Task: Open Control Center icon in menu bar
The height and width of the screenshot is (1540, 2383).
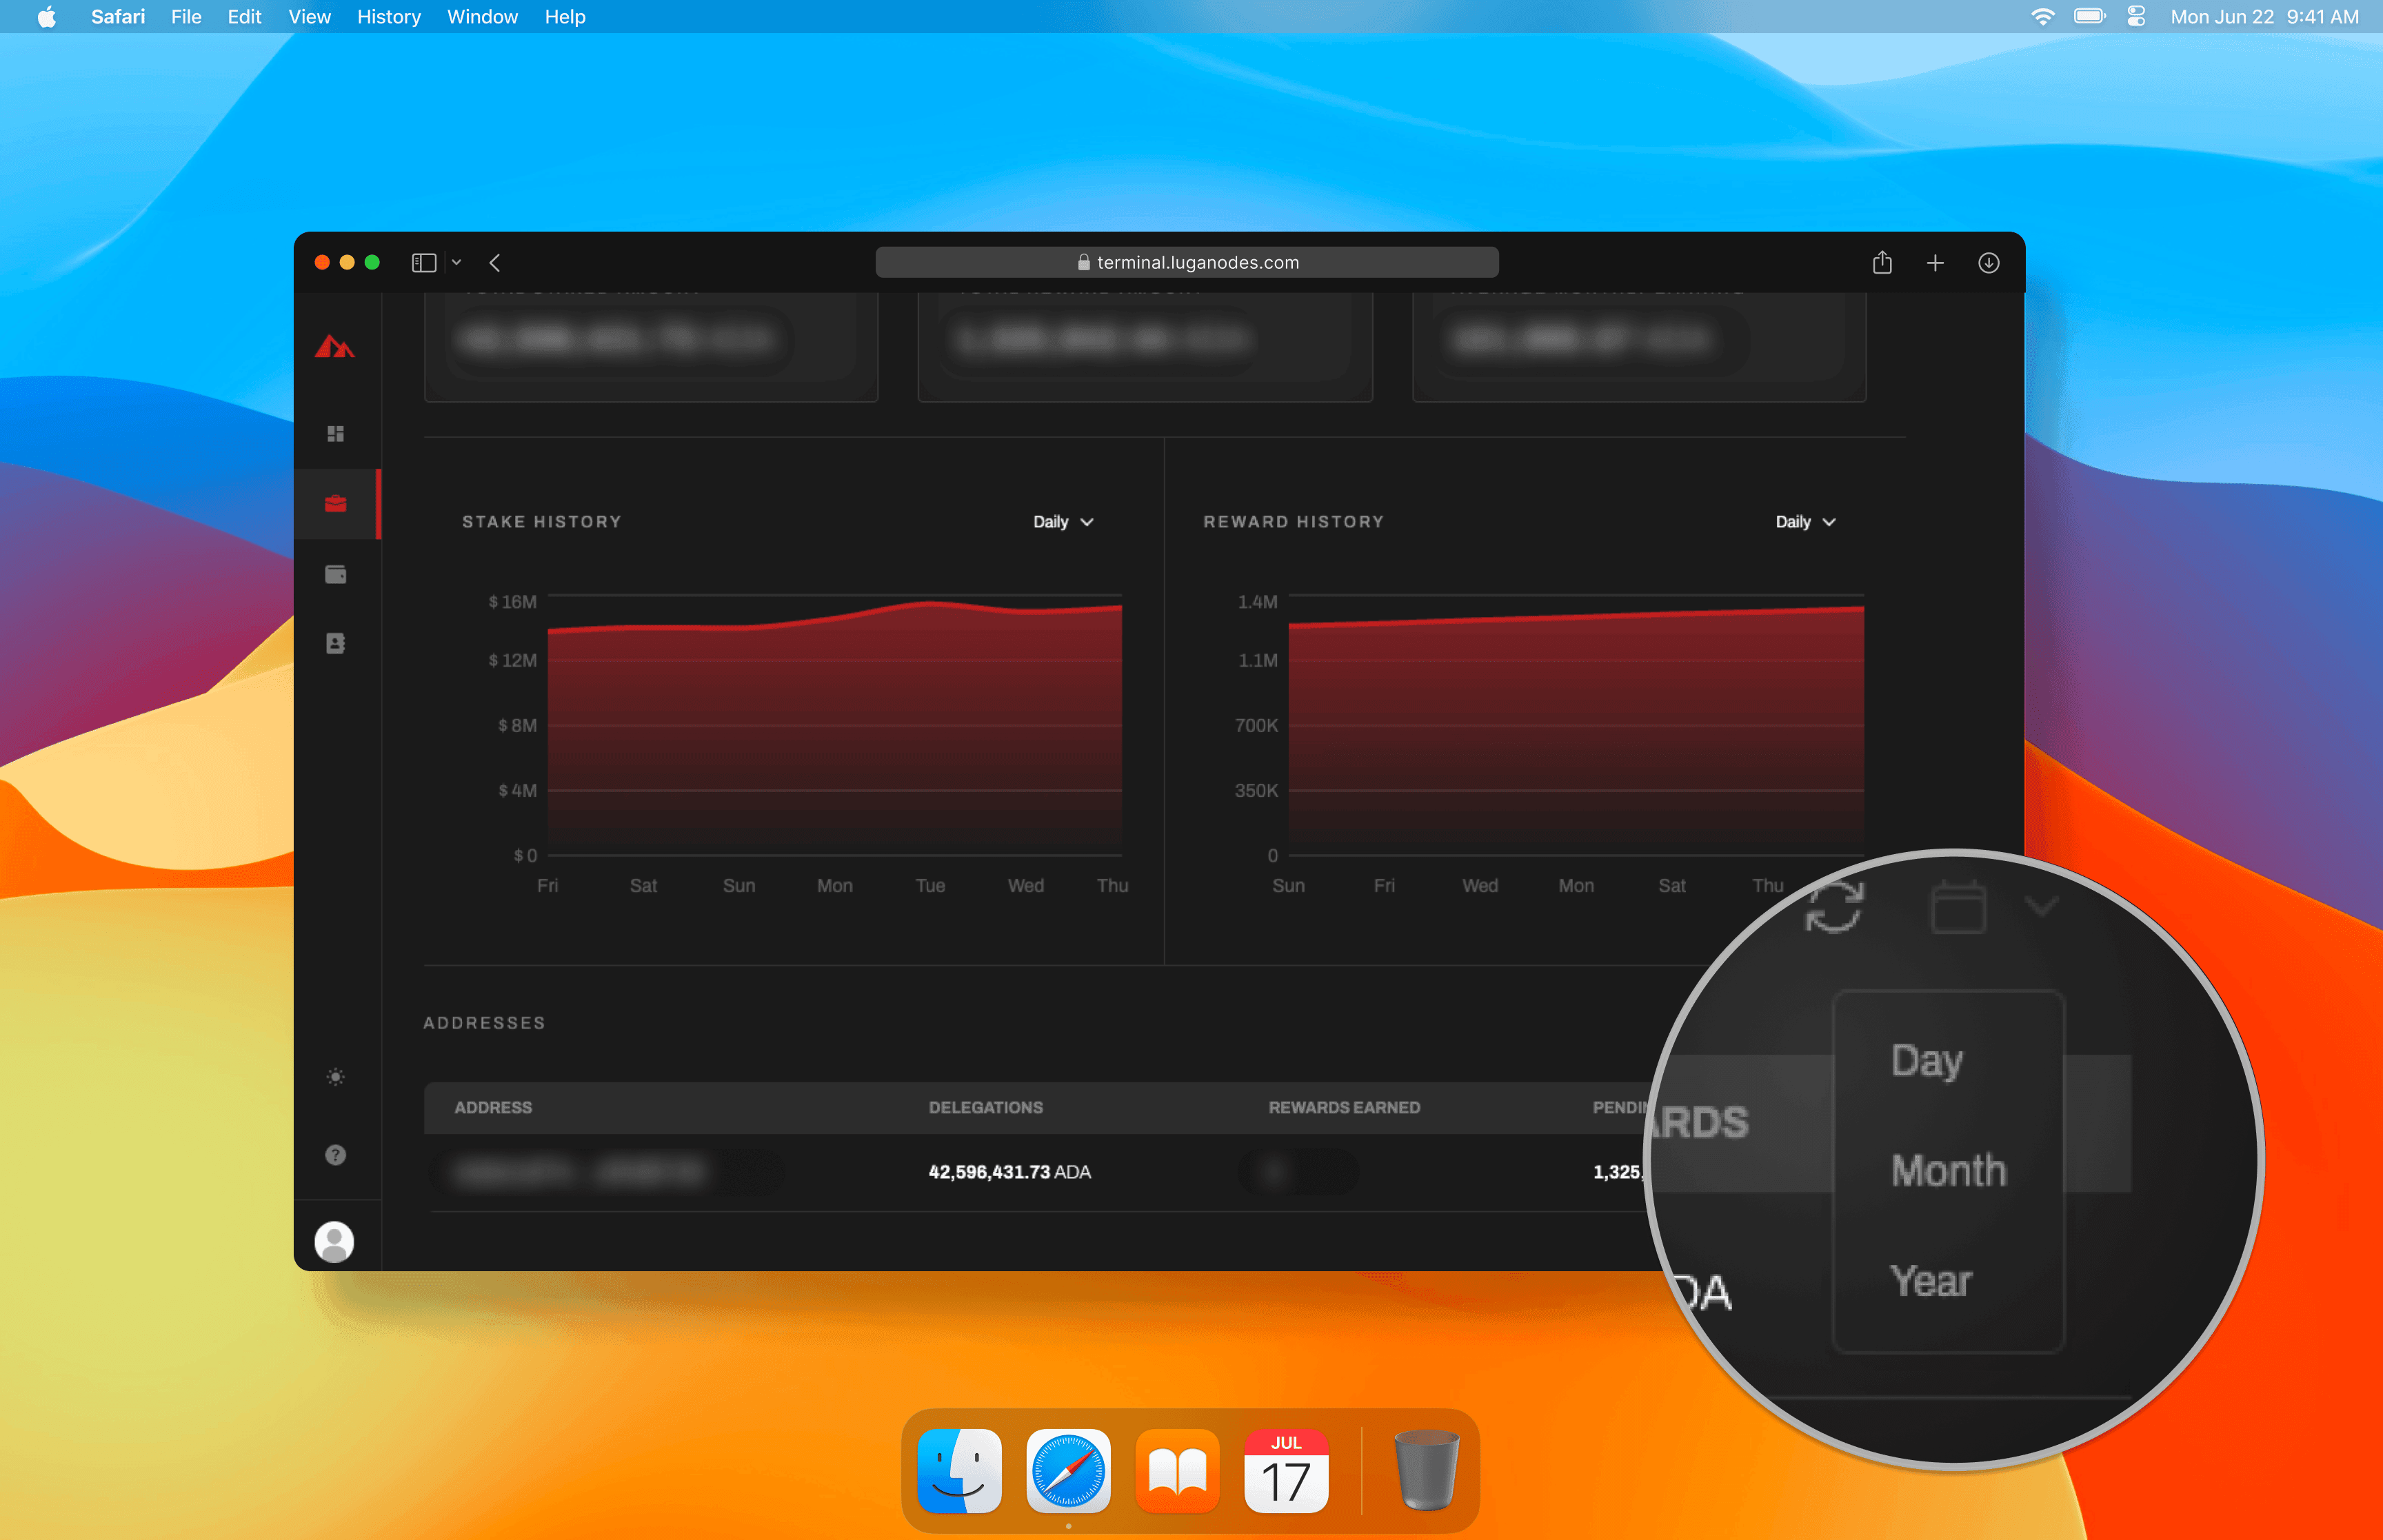Action: 2137,17
